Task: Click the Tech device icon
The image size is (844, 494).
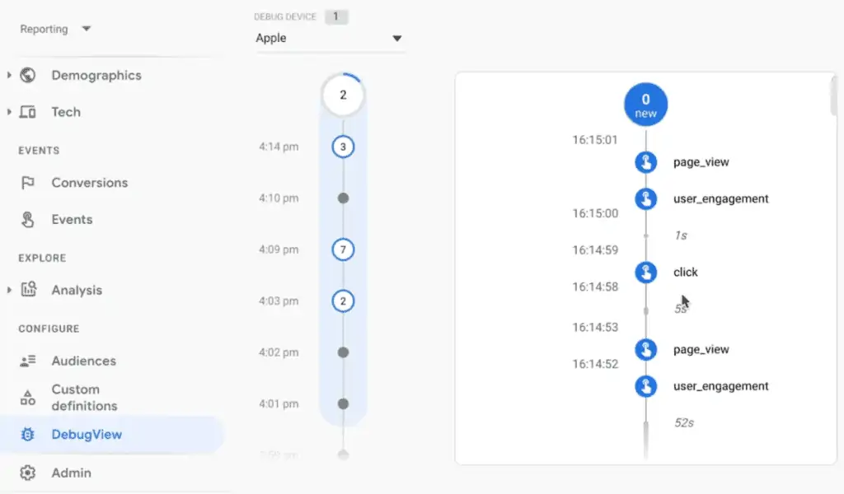Action: (27, 112)
